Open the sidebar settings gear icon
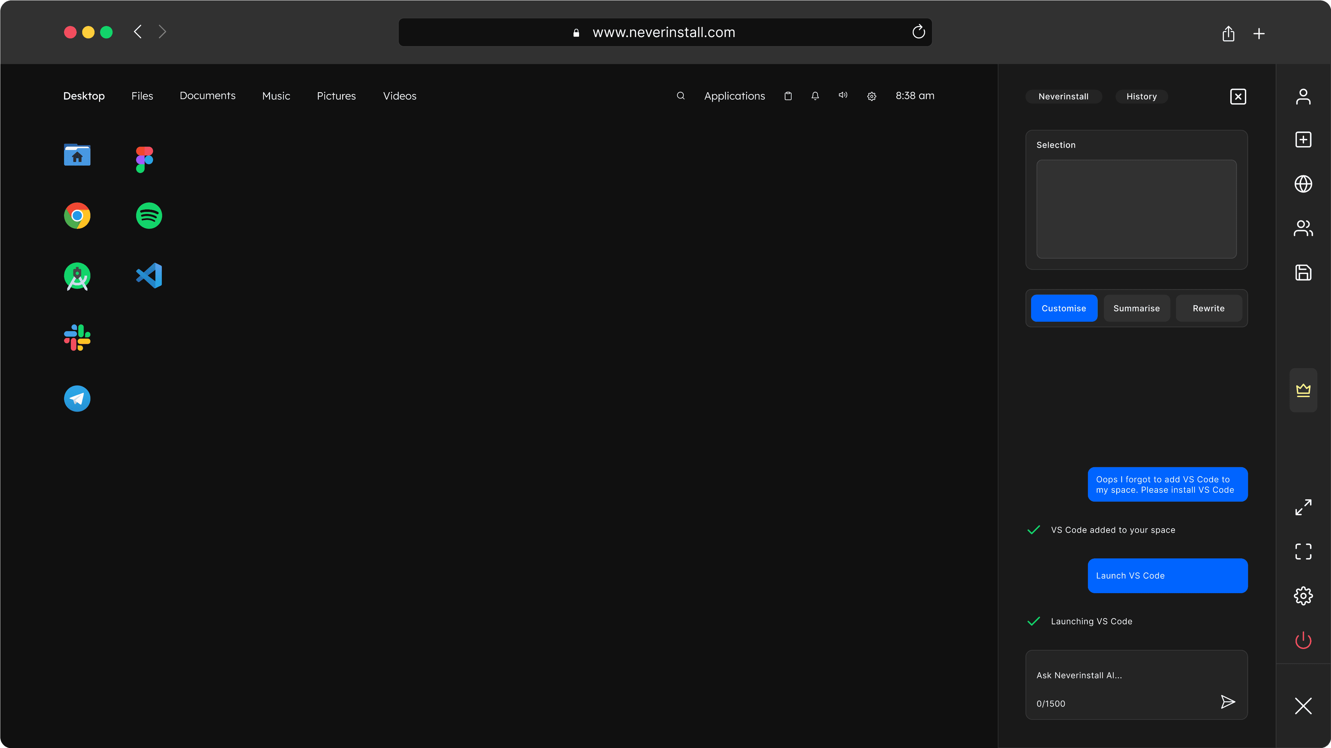Viewport: 1331px width, 748px height. coord(1303,596)
